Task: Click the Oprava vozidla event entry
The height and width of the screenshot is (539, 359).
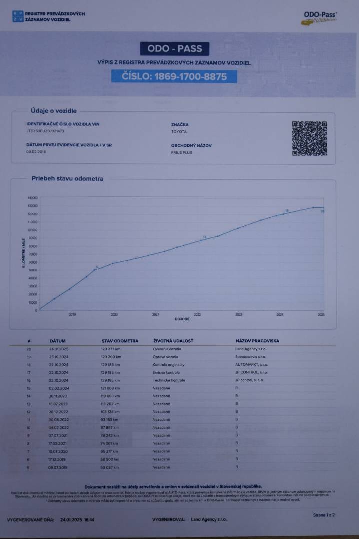Action: pos(165,357)
